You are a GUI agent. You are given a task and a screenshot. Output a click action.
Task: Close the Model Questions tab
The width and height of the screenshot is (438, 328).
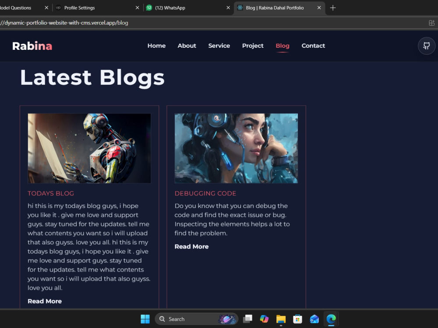46,8
